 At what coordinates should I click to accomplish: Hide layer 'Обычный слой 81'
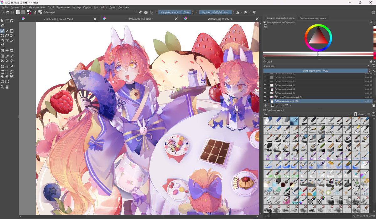(265, 85)
